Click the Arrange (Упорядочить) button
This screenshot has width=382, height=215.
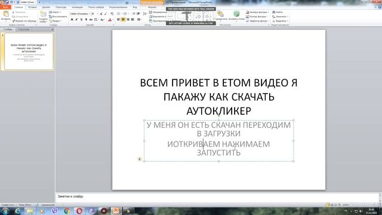tap(220, 16)
